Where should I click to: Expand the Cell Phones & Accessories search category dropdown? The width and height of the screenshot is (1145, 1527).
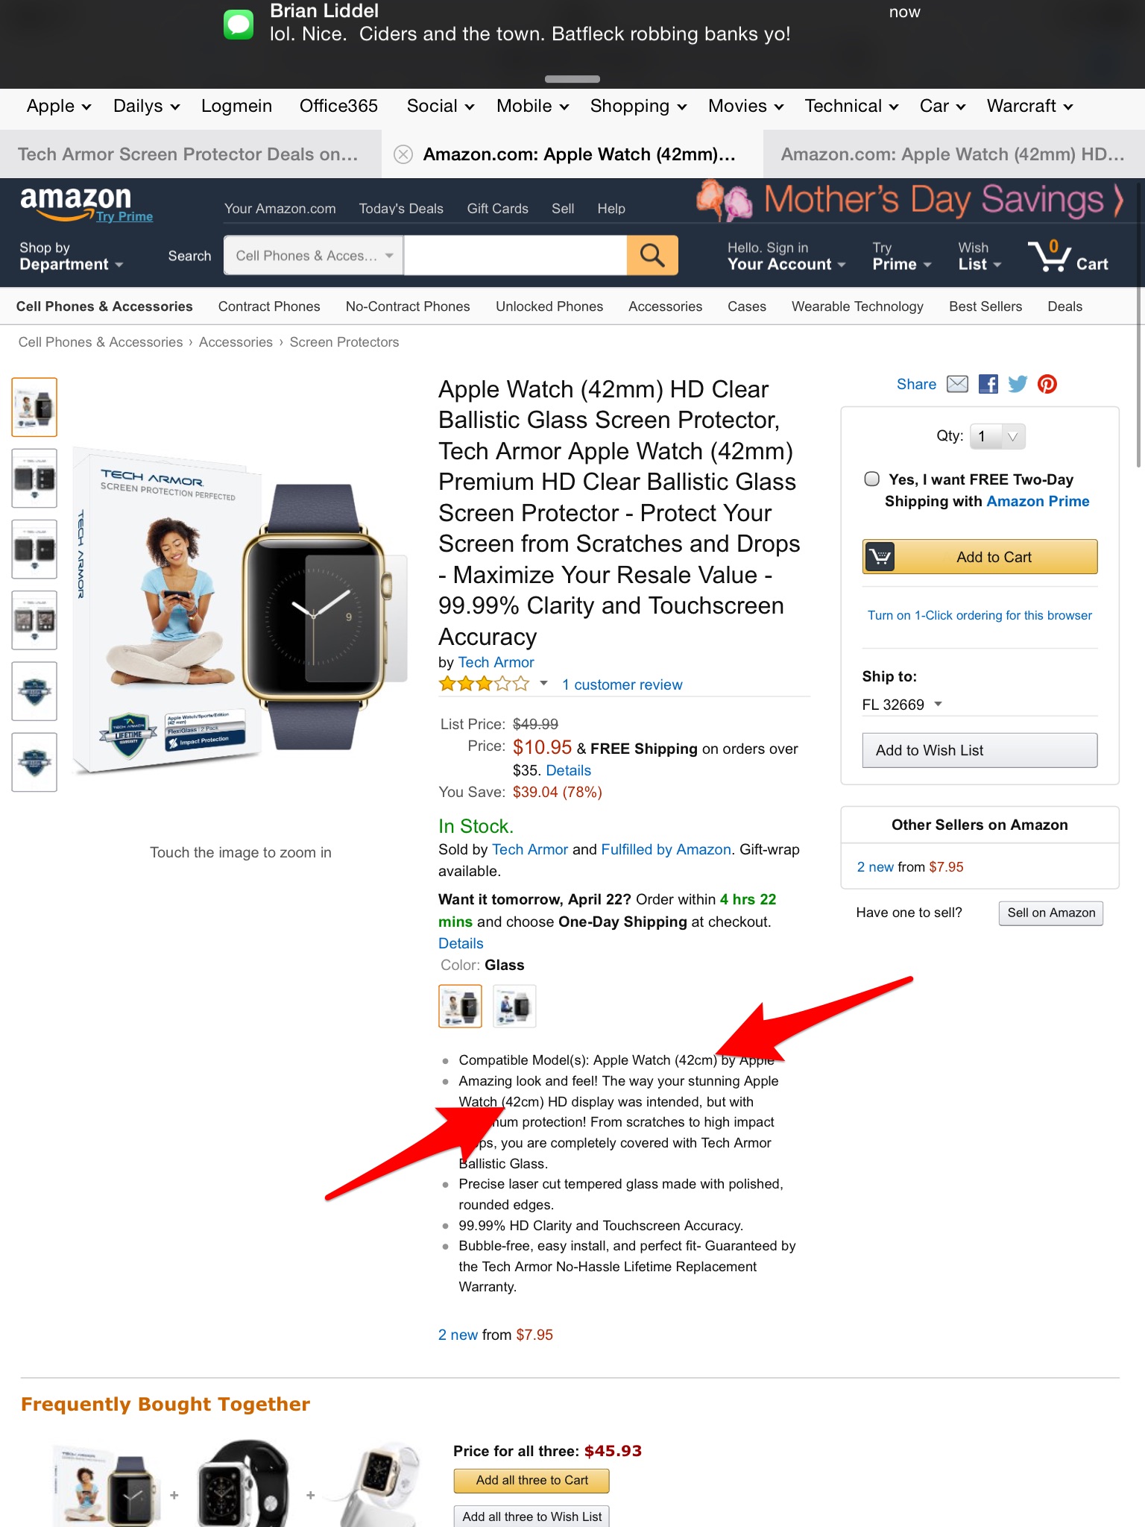click(x=314, y=256)
